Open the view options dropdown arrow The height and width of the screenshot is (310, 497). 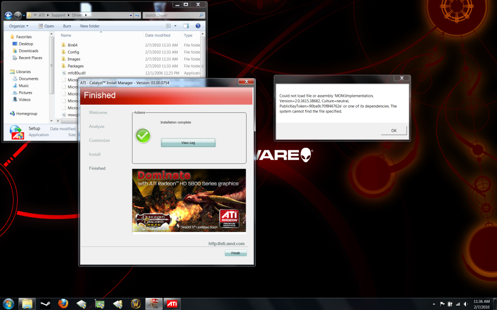175,26
